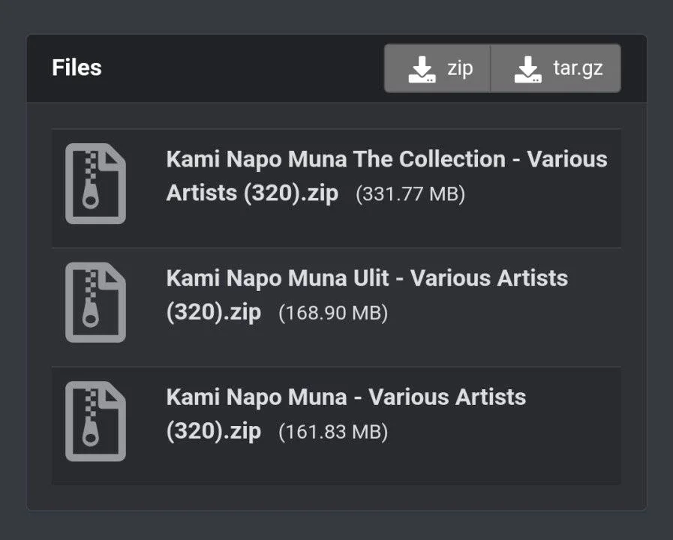673x540 pixels.
Task: Click the 168.90 MB size label
Action: click(333, 313)
